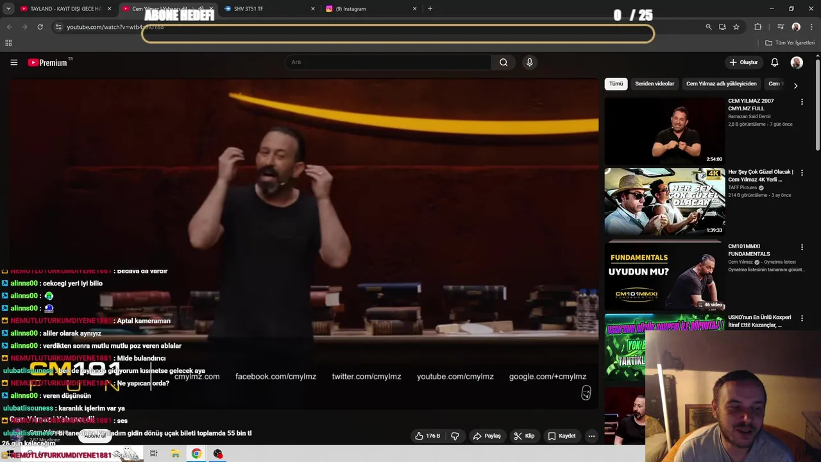Switch to Chrome on the taskbar

click(196, 454)
